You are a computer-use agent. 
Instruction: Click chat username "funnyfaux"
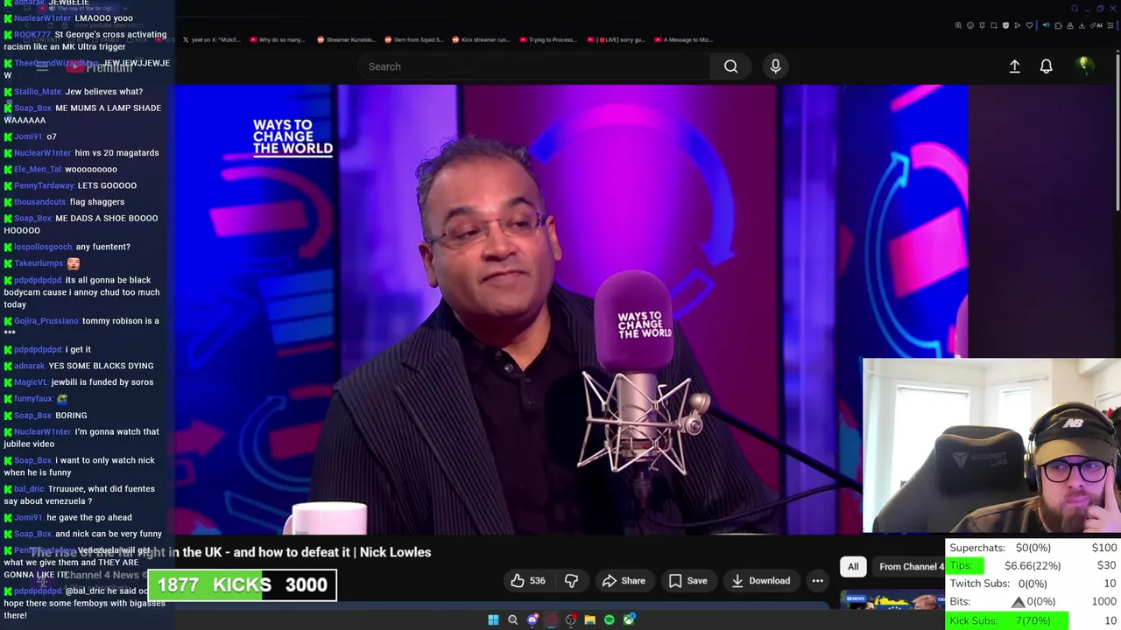(x=33, y=399)
